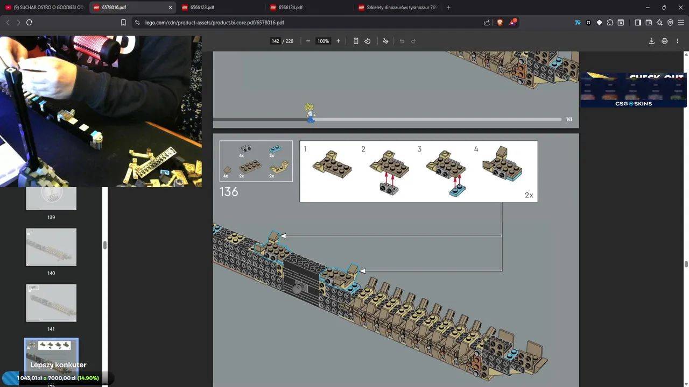Zoom in the PDF with plus button
The height and width of the screenshot is (387, 689).
tap(338, 41)
